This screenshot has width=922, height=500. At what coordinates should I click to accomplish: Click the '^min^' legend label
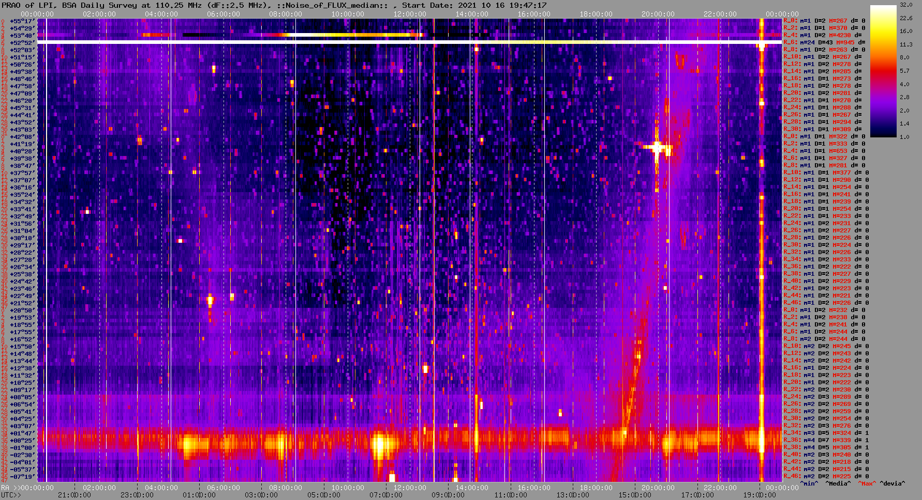click(809, 484)
